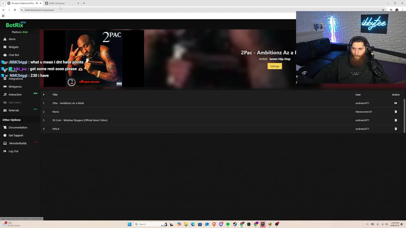Open Minigames from the sidebar
The width and height of the screenshot is (406, 228).
coord(15,86)
